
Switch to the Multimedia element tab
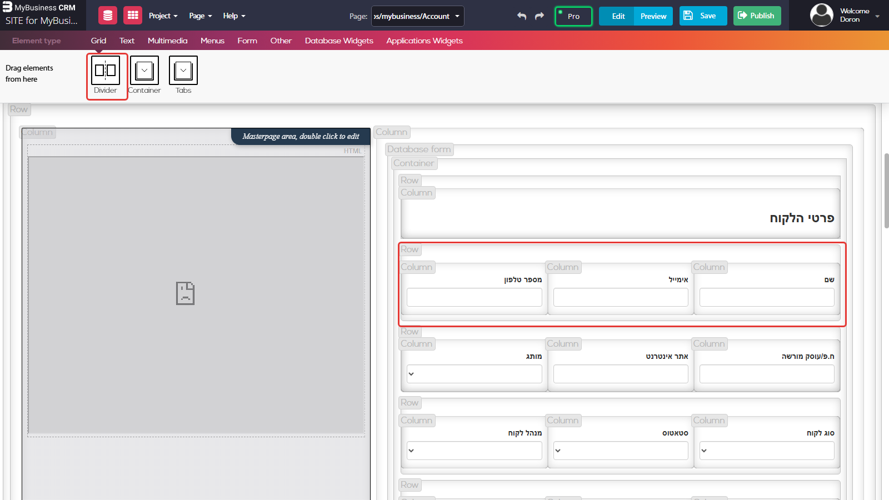[167, 41]
